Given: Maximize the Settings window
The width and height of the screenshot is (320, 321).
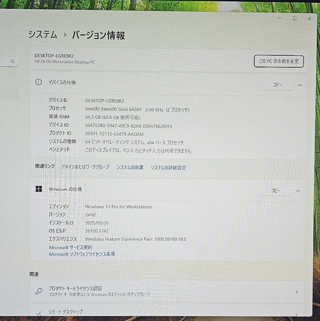Looking at the screenshot, I should click(x=294, y=18).
